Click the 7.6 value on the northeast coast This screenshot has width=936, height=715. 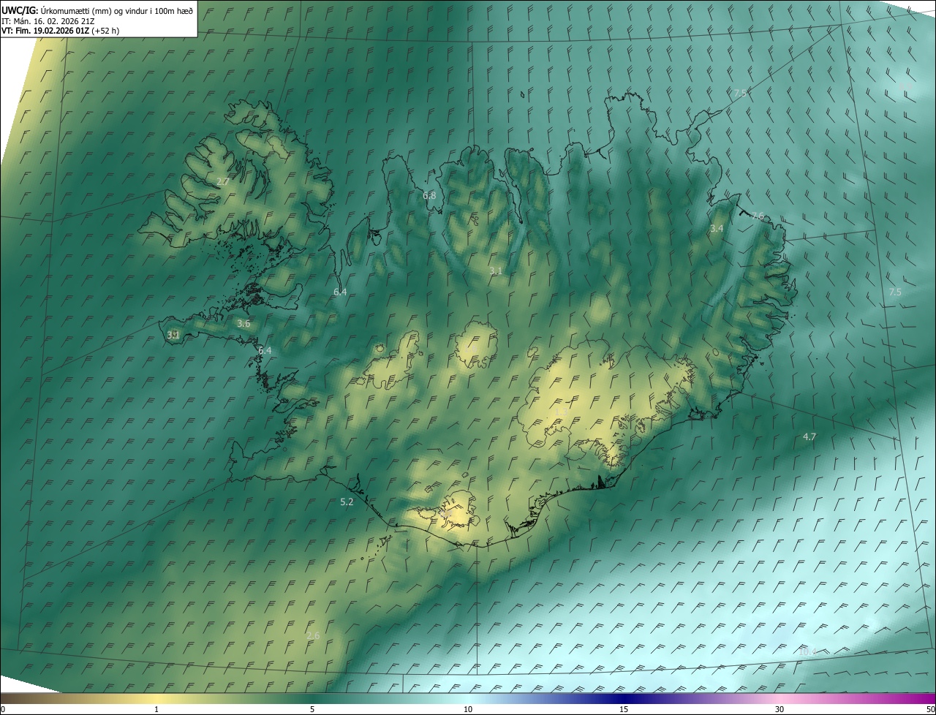(x=758, y=216)
